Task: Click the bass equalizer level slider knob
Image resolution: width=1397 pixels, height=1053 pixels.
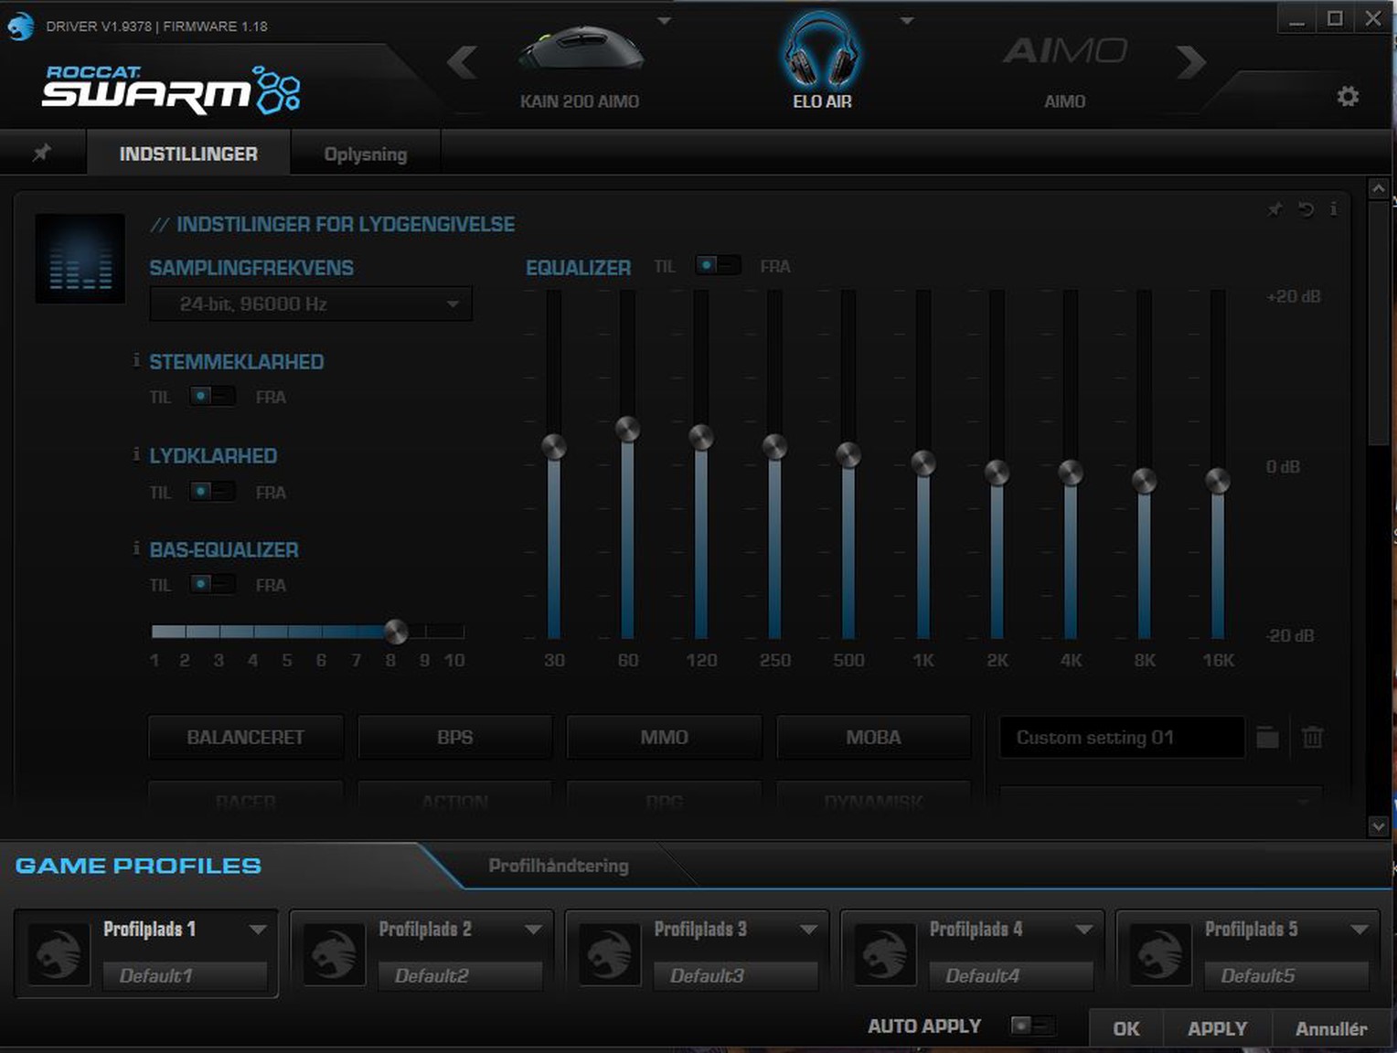Action: click(396, 631)
